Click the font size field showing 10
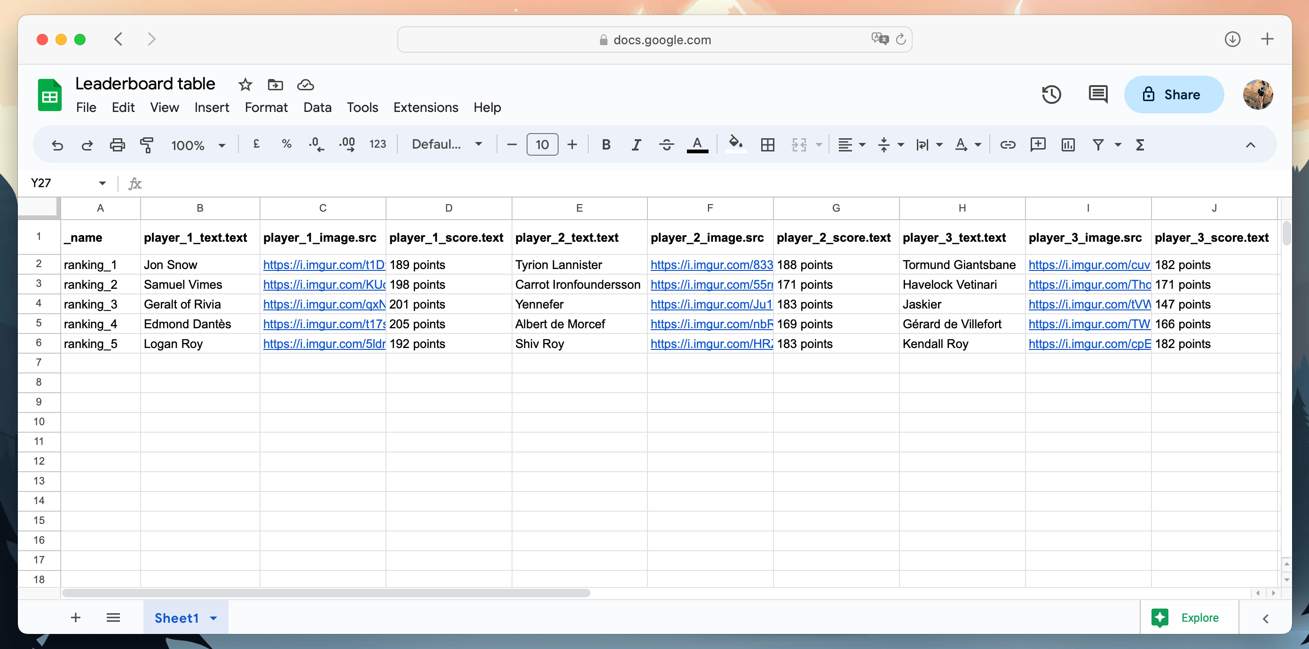The image size is (1309, 649). tap(542, 145)
